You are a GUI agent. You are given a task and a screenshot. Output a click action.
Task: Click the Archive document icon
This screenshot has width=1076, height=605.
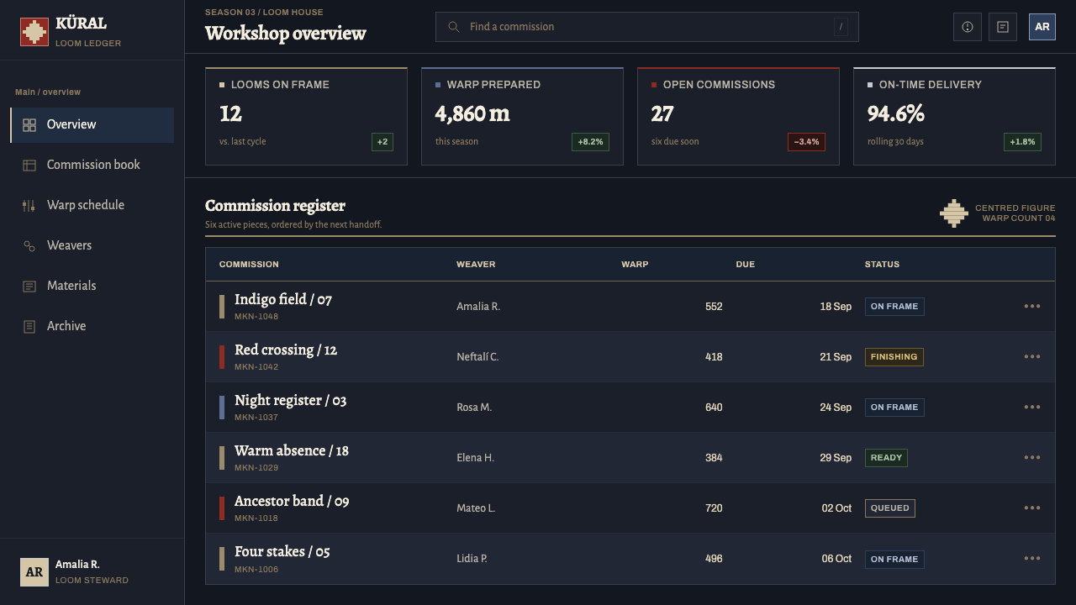[x=29, y=327]
